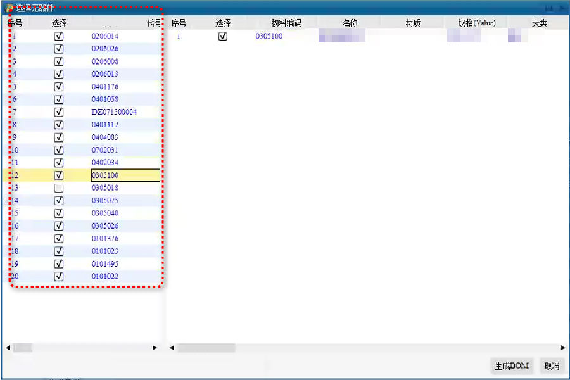Click the right panel horizontal scrollbar thumb
Image resolution: width=570 pixels, height=380 pixels.
point(206,348)
